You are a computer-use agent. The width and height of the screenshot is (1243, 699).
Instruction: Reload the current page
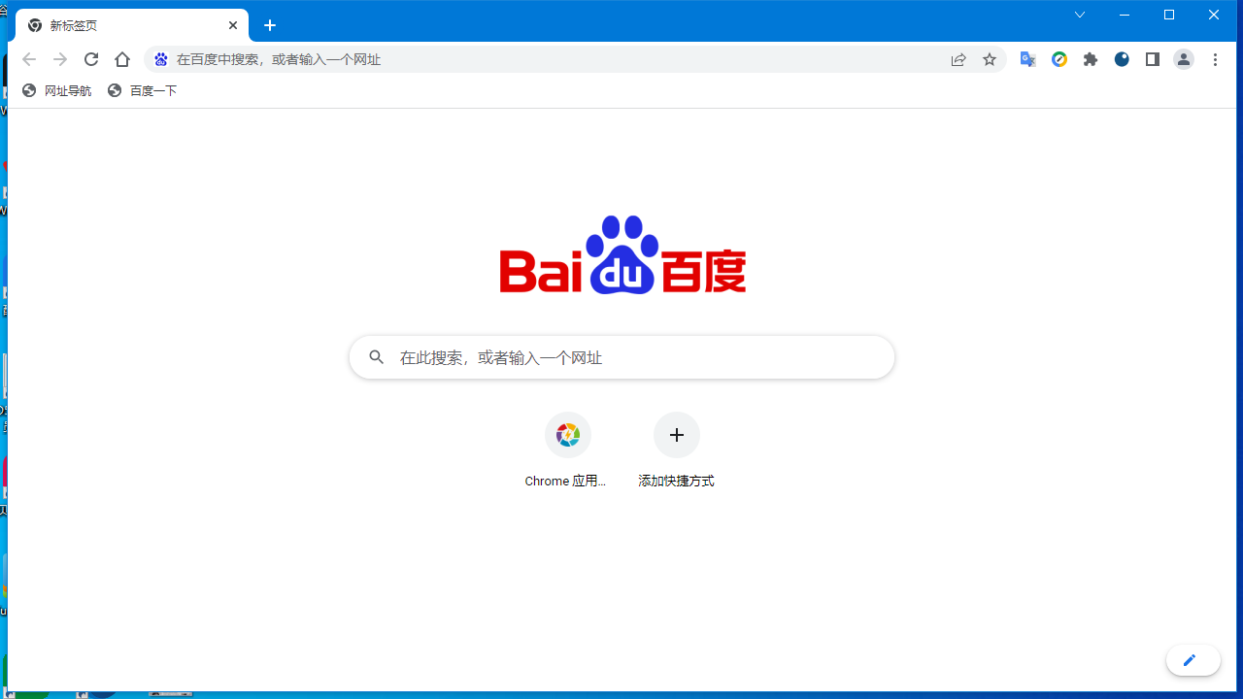[x=90, y=59]
